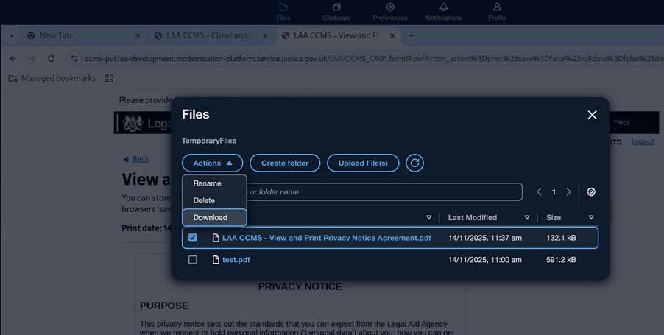Click the Upload File(s) button
Viewport: 664px width, 335px height.
(363, 163)
